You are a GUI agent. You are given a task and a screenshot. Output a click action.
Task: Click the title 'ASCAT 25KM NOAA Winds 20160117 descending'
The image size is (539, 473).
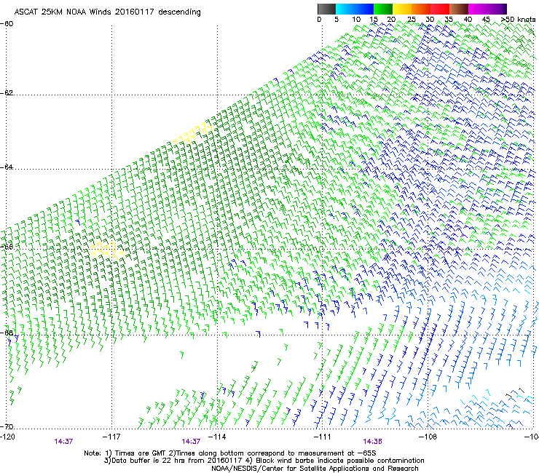107,12
